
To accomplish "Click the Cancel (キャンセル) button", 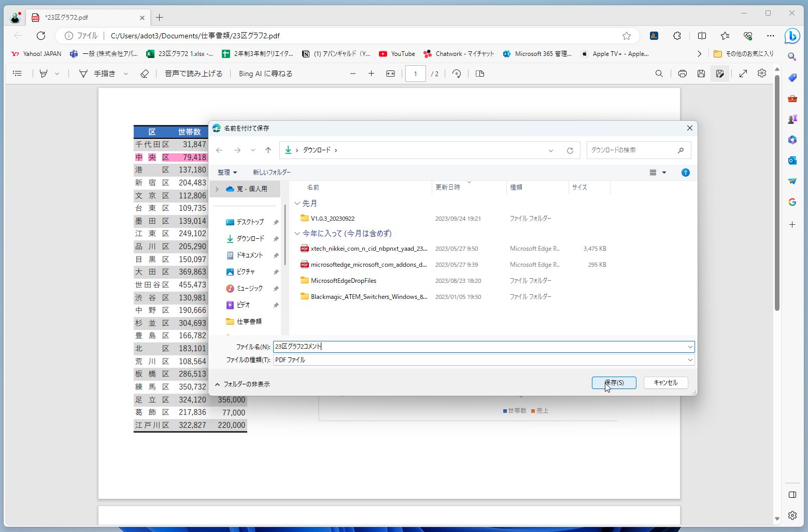I will 665,383.
